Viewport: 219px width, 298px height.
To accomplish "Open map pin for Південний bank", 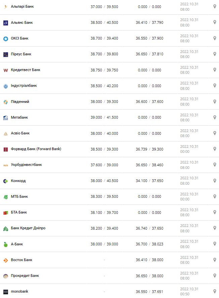I will [215, 101].
